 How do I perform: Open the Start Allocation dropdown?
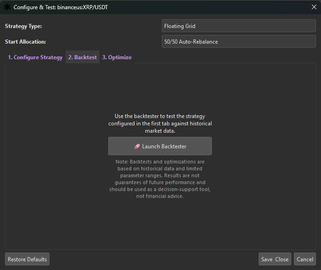click(x=239, y=41)
